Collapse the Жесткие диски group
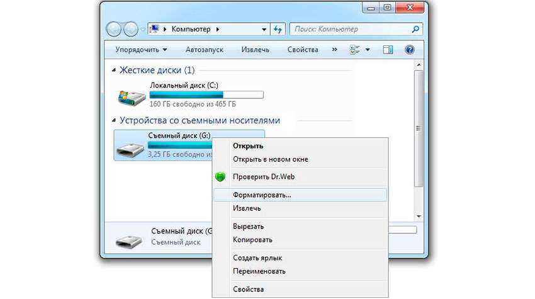The width and height of the screenshot is (535, 299). (114, 71)
